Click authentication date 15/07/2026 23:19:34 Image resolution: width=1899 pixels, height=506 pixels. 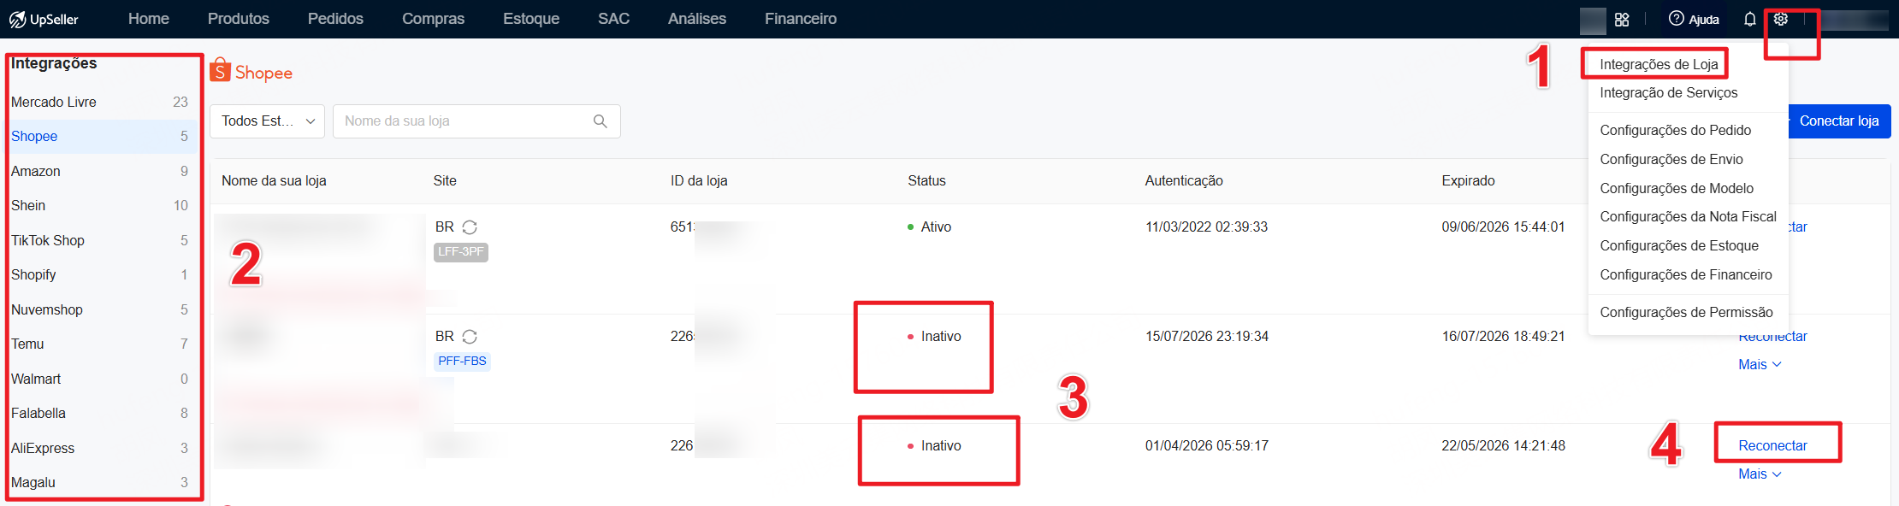pyautogui.click(x=1206, y=337)
